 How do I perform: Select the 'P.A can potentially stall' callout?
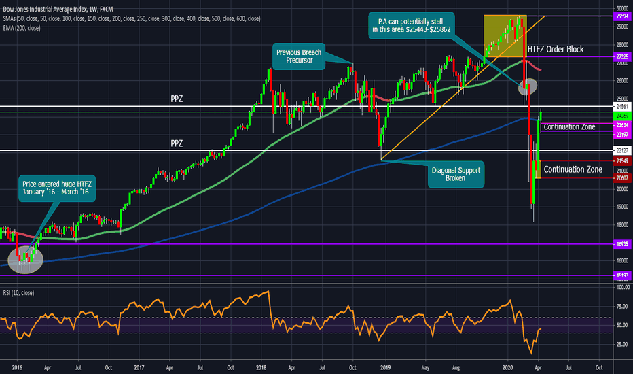412,25
